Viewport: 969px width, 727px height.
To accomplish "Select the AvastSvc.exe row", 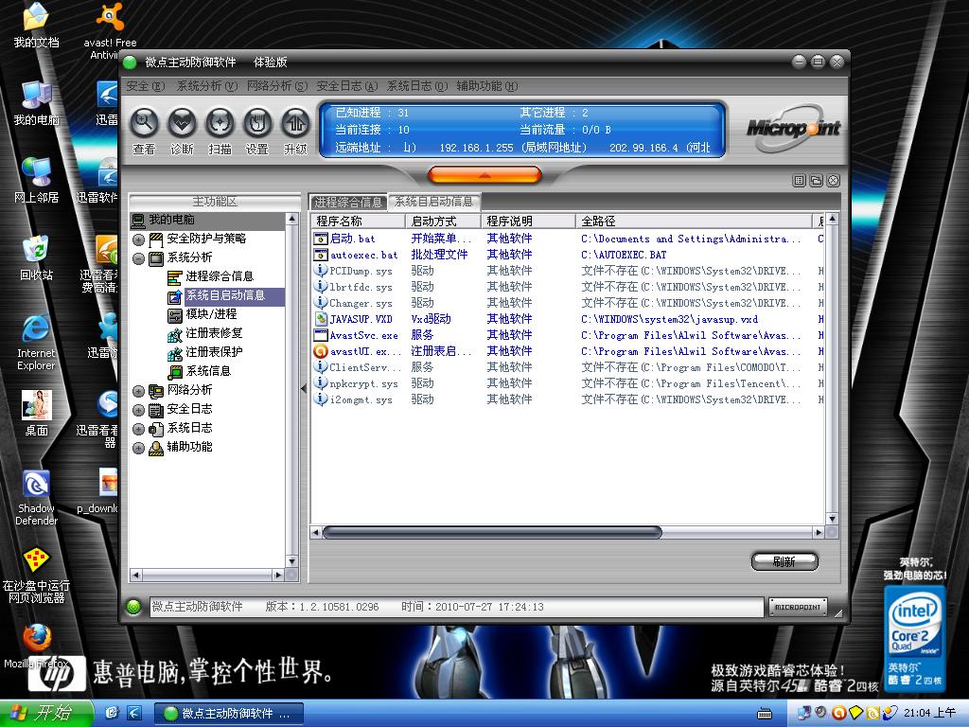I will click(568, 335).
